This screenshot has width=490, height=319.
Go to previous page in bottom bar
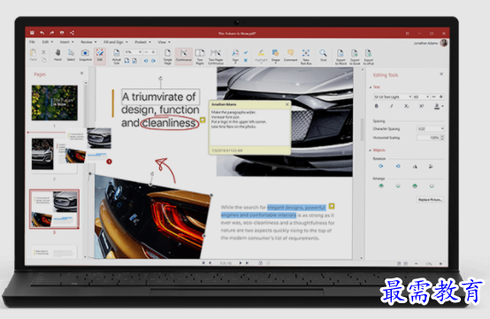tap(210, 263)
